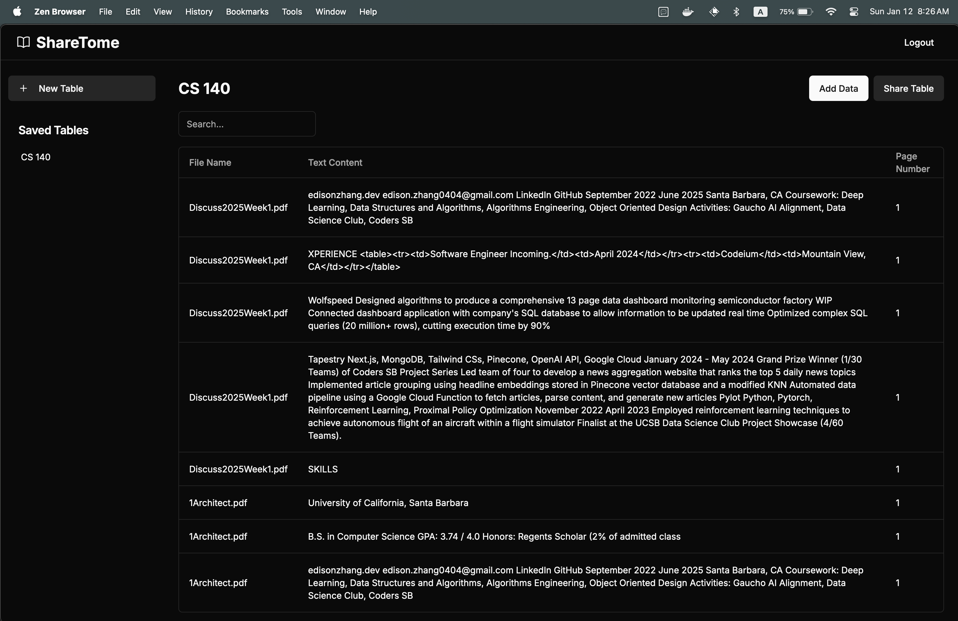Focus the Search input field
The width and height of the screenshot is (958, 621).
(247, 124)
